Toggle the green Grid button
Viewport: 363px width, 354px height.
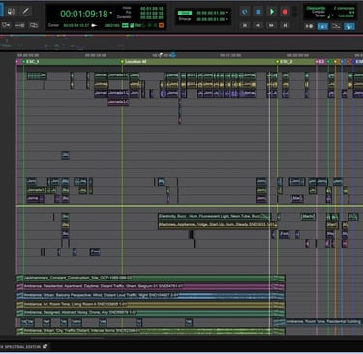[x=185, y=13]
